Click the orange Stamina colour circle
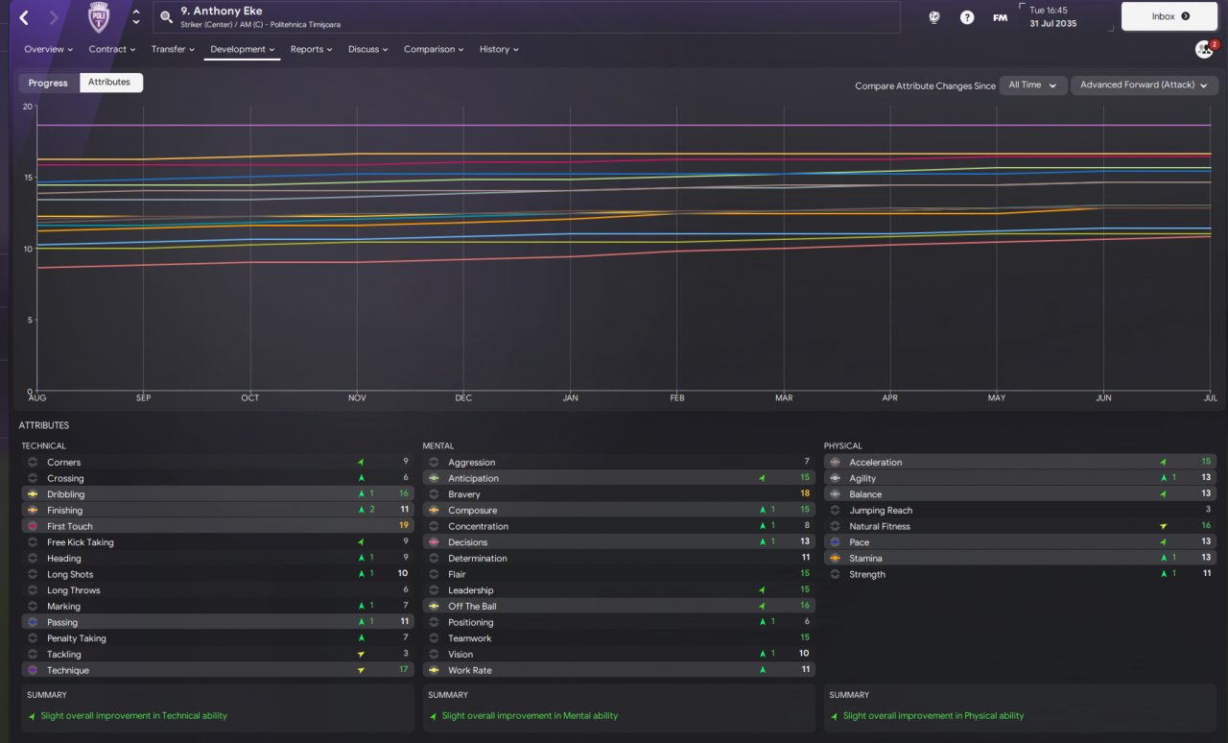 (x=835, y=559)
